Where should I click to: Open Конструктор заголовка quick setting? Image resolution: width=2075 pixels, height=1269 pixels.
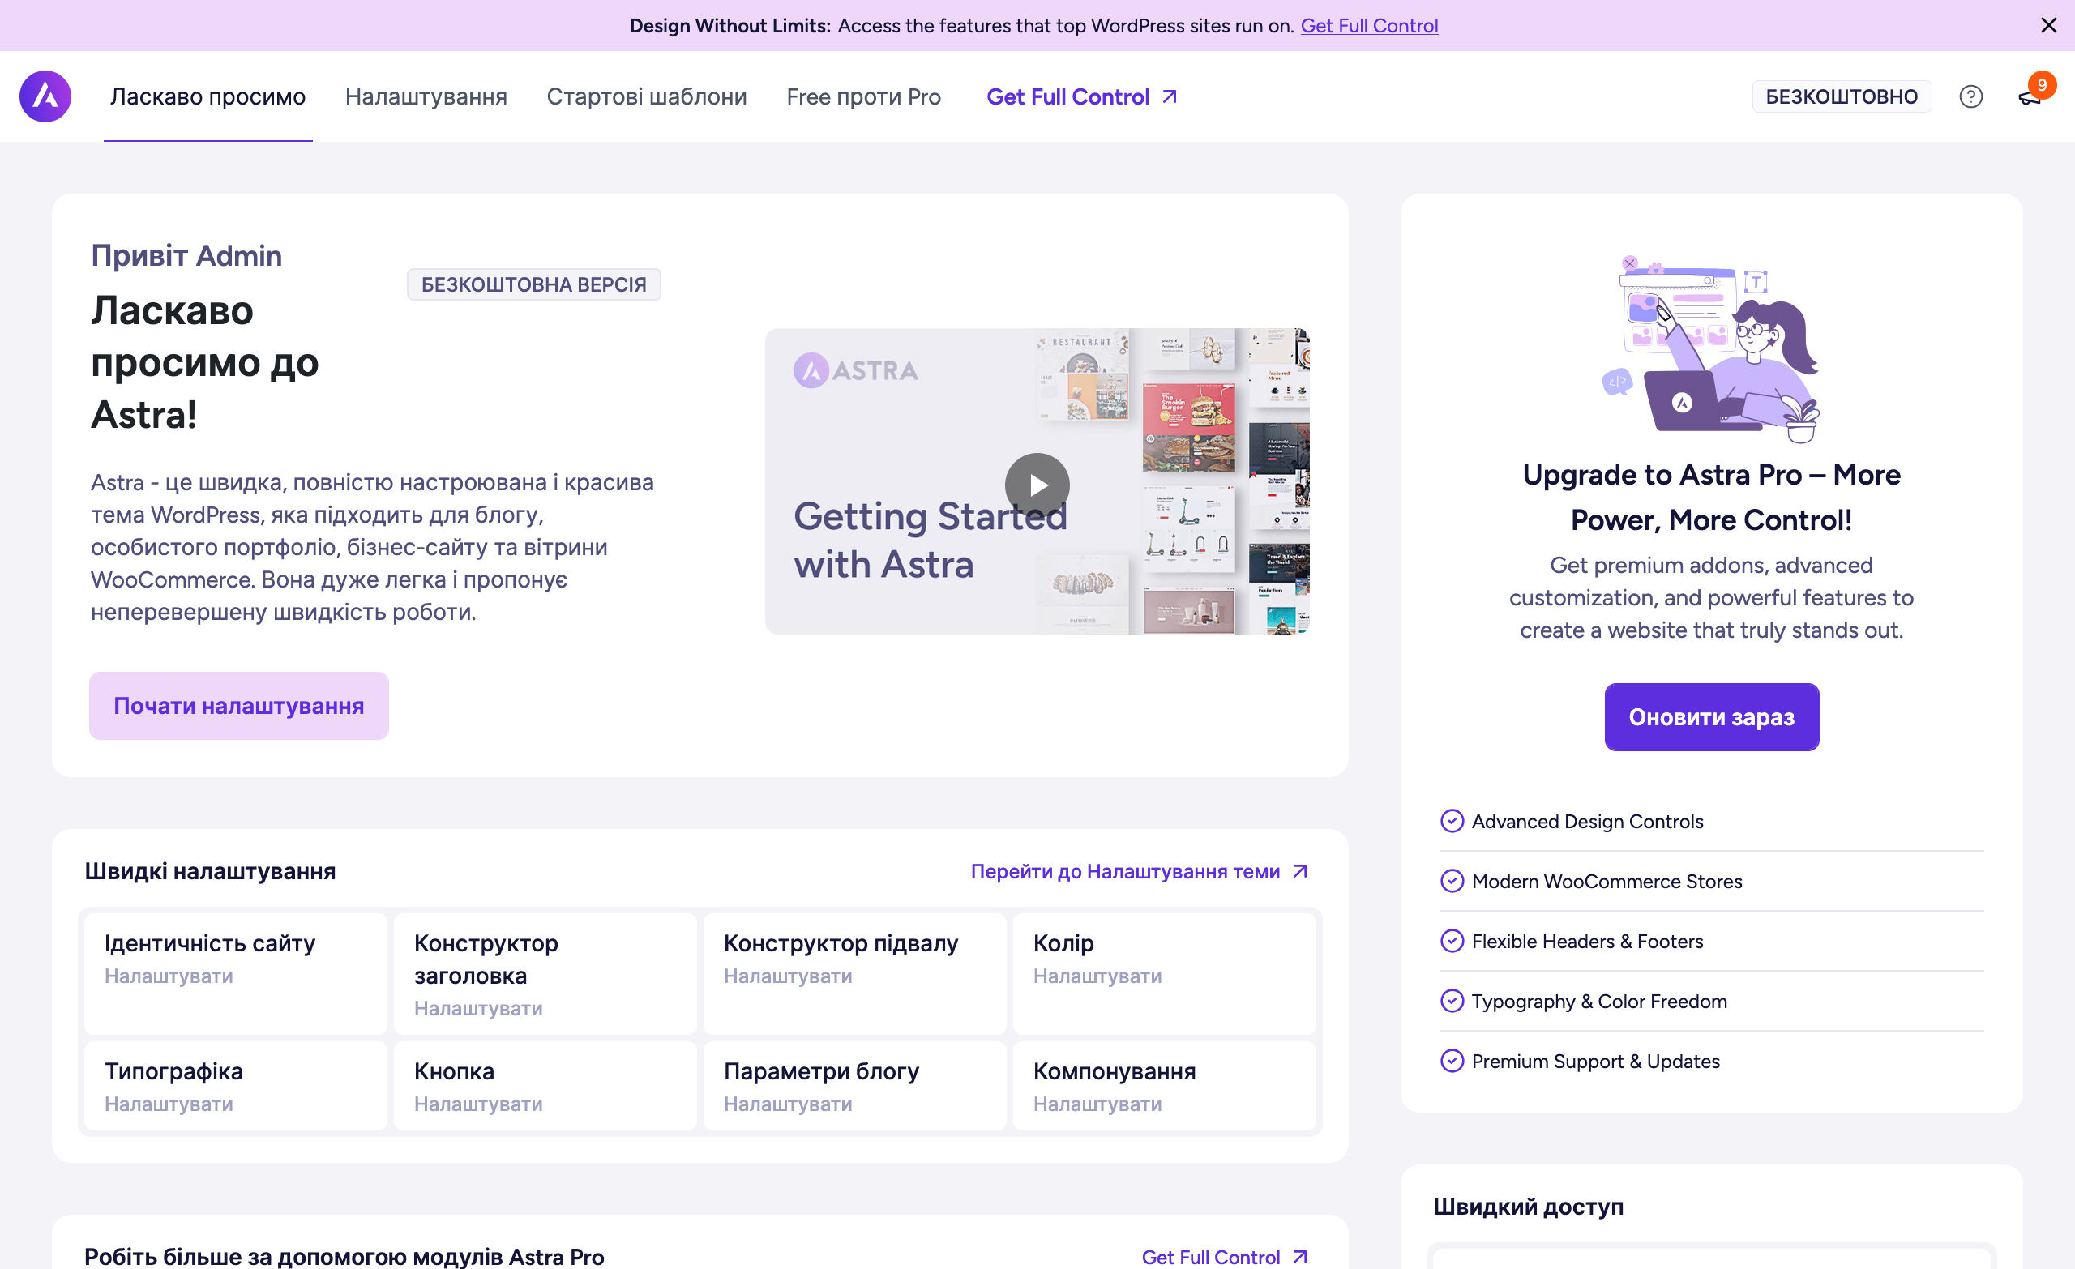[545, 972]
